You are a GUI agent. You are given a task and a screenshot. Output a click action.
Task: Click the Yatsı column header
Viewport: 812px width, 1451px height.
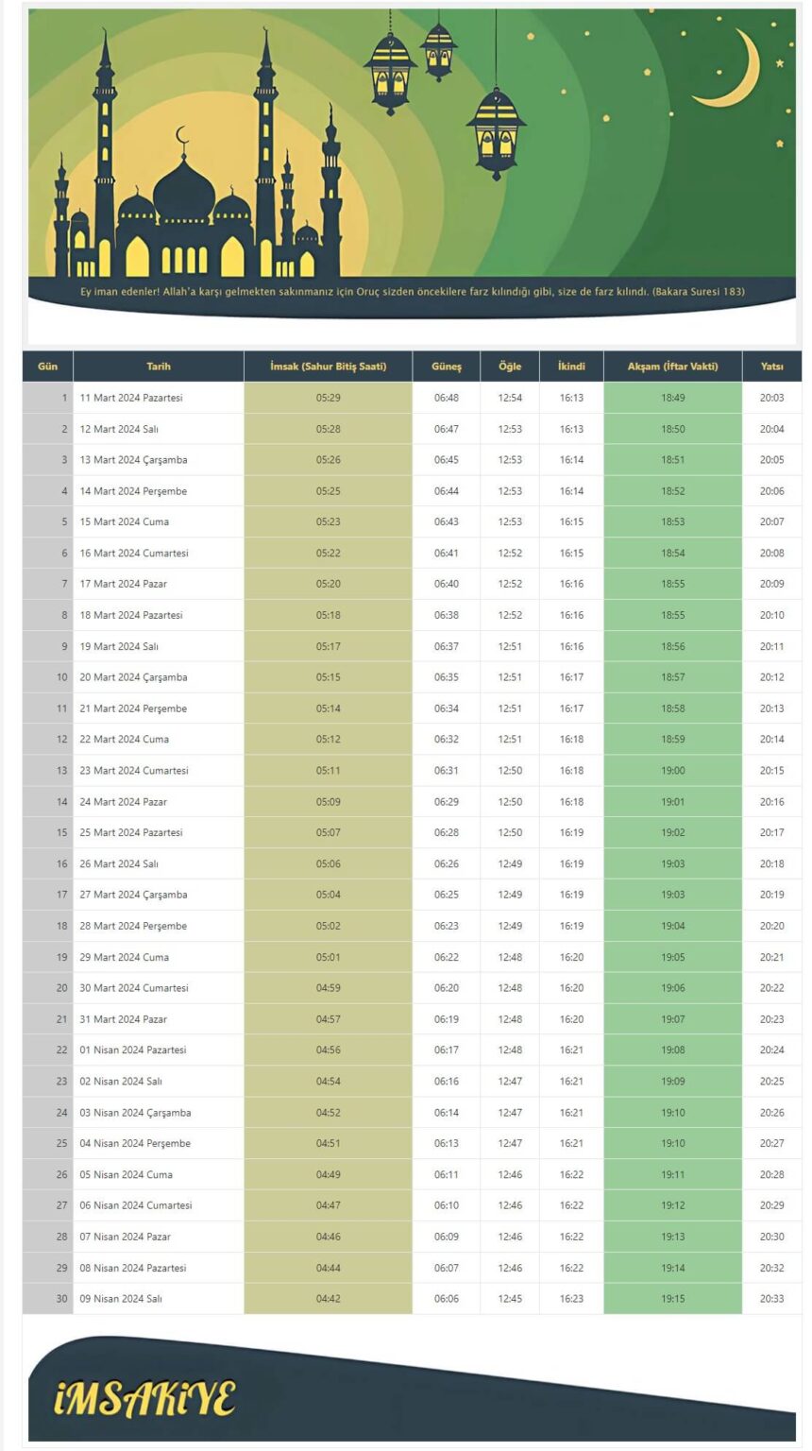click(771, 367)
